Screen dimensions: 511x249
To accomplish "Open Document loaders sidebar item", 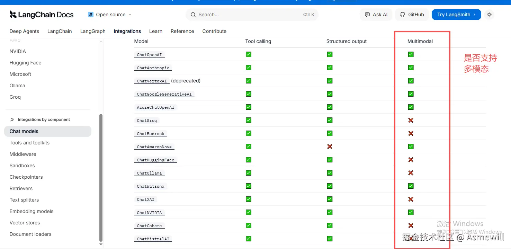I will pyautogui.click(x=30, y=234).
